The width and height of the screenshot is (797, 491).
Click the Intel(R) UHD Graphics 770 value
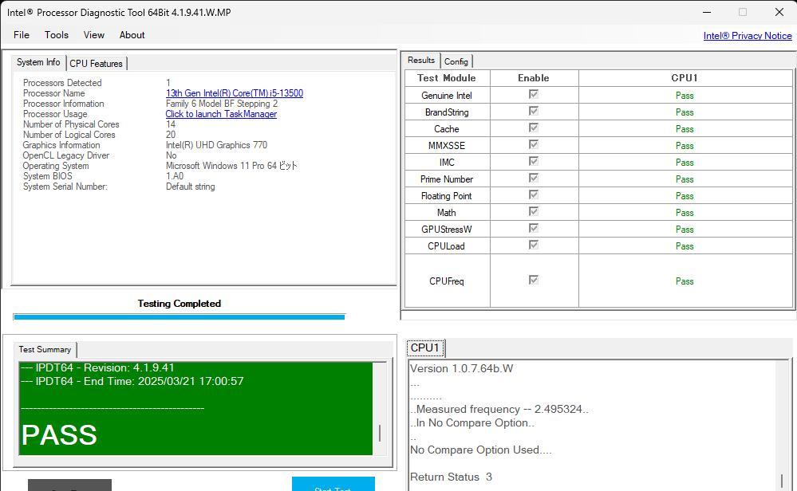216,145
